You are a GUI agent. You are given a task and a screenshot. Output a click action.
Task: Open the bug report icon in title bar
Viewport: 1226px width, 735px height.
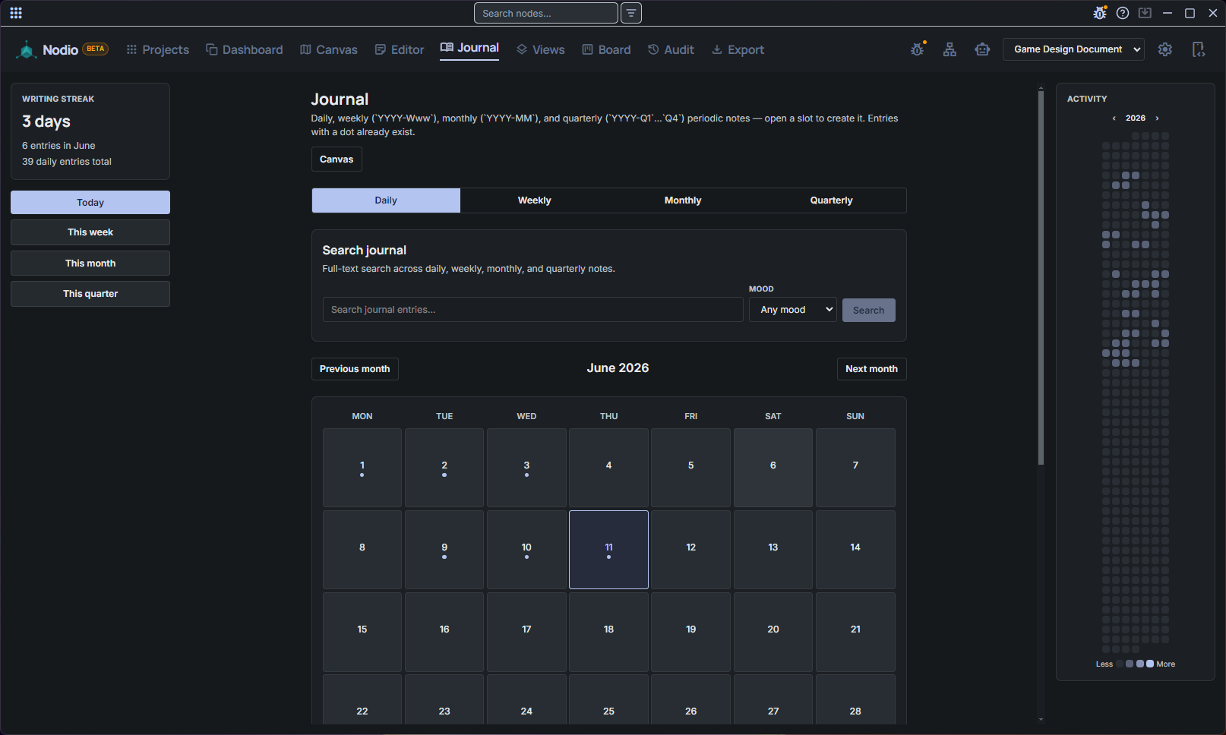point(1100,13)
